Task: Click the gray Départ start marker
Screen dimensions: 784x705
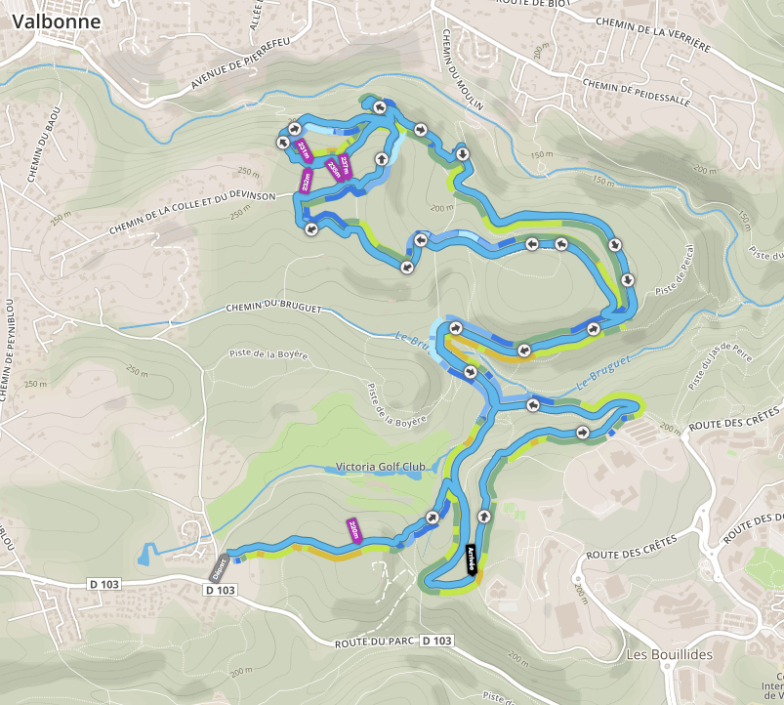Action: [221, 566]
